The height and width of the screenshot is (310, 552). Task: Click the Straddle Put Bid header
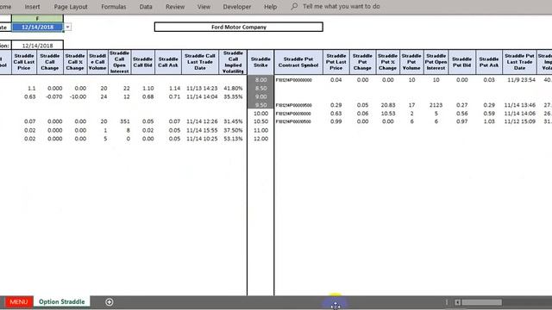coord(462,62)
